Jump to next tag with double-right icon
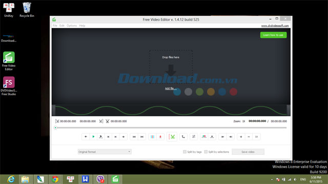328x184 pixels. (142, 136)
